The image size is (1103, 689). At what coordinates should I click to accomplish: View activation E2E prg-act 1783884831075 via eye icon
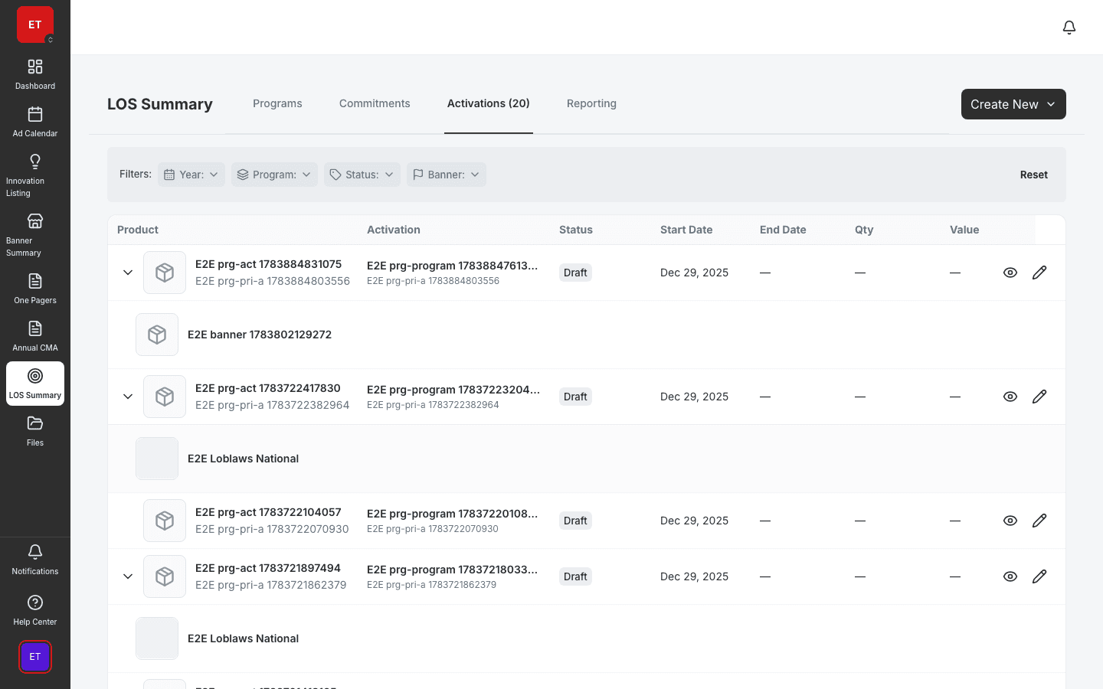[1010, 273]
